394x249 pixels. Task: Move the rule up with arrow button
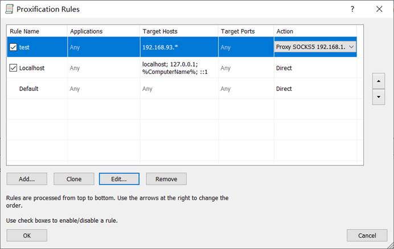(x=377, y=81)
